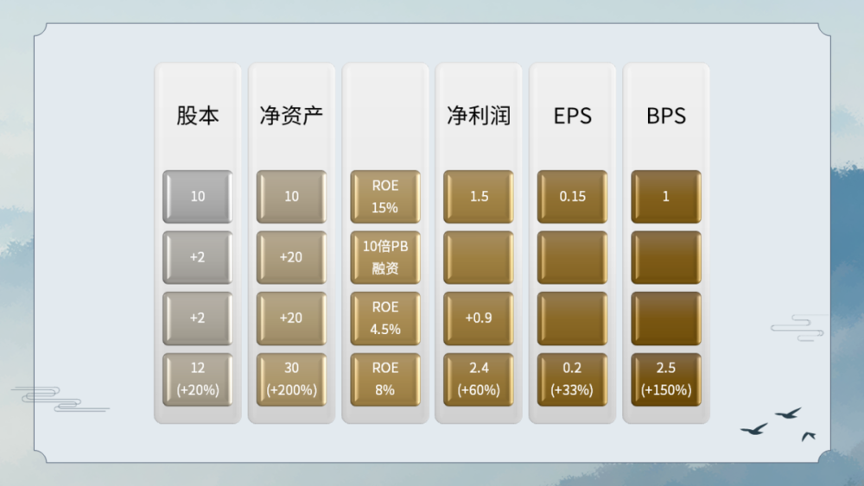Select the 净资产 column title
This screenshot has height=486, width=864.
[x=291, y=117]
